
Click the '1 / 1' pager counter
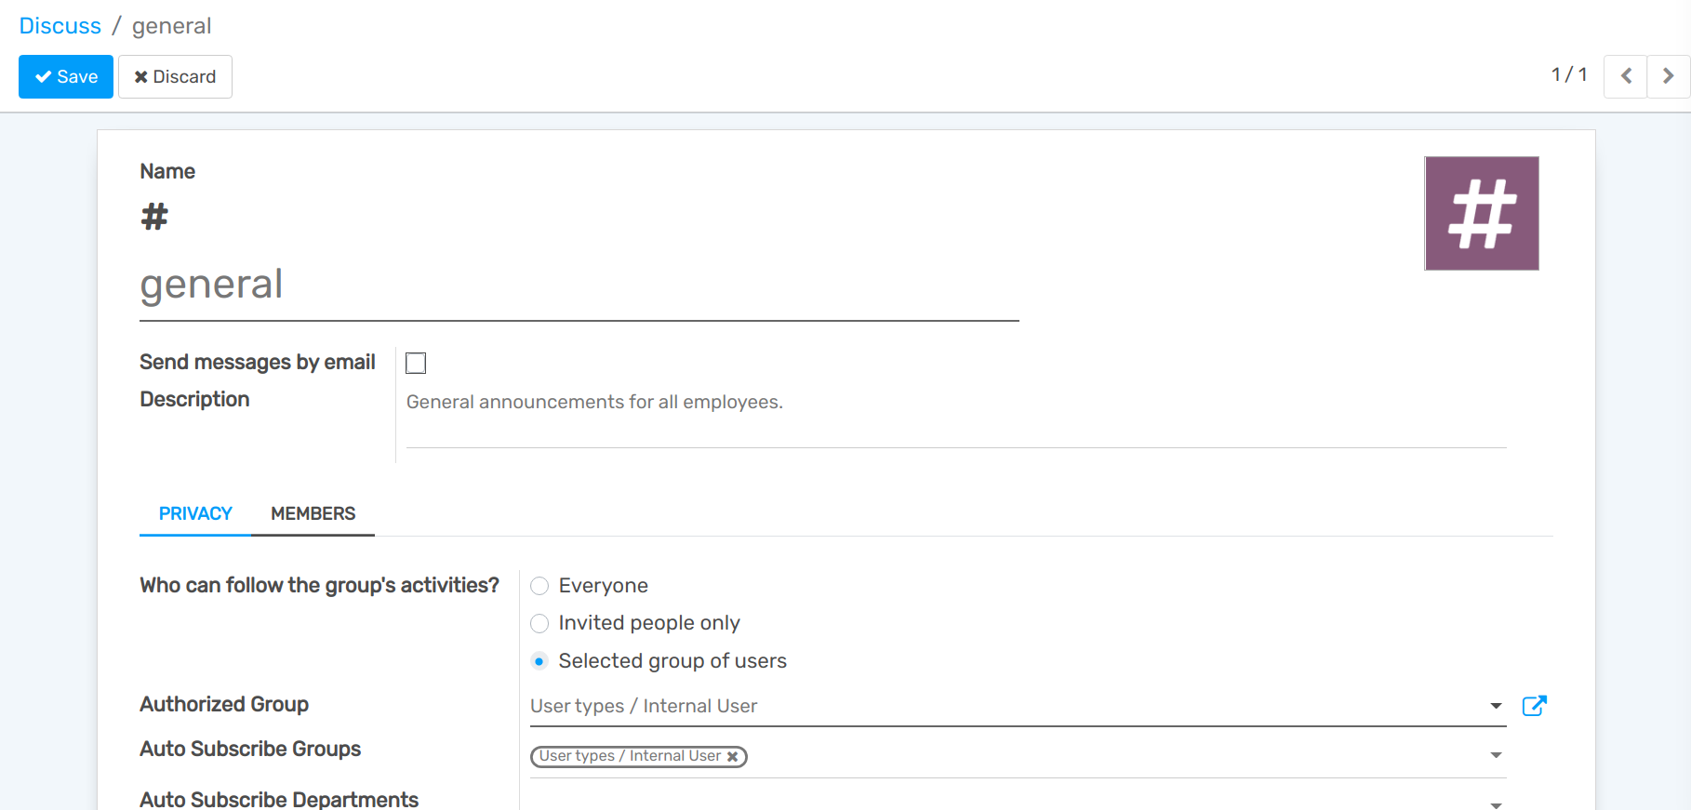click(1569, 74)
